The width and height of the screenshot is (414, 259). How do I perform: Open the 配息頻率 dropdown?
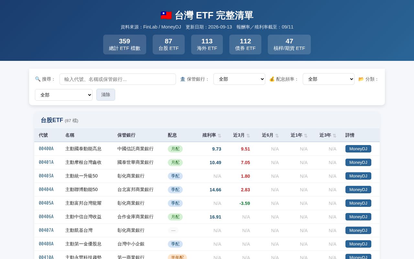pyautogui.click(x=329, y=79)
